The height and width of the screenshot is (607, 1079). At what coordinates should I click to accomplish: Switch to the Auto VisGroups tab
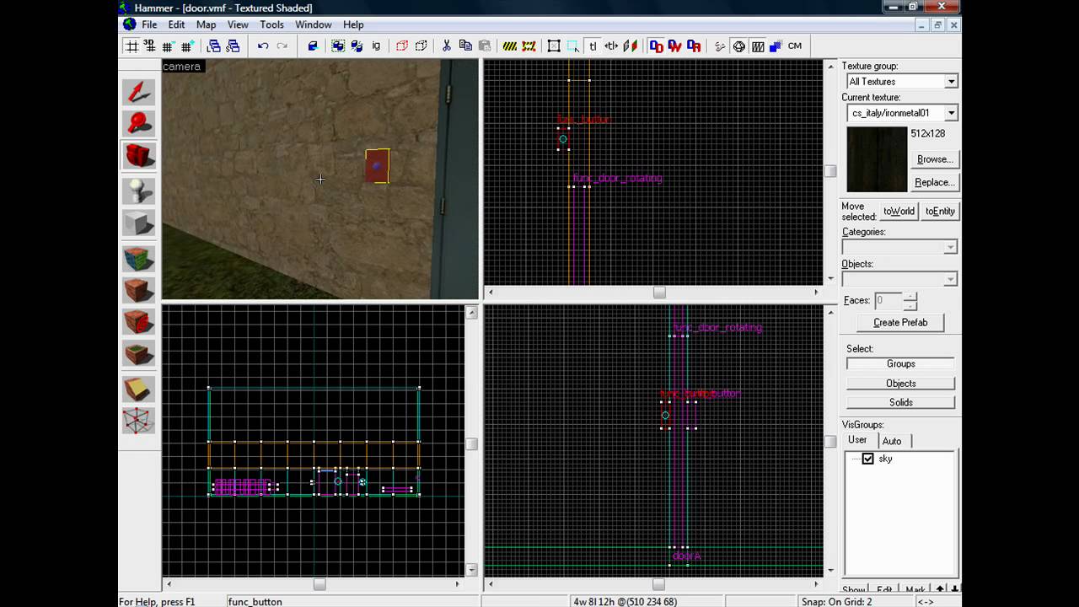[x=892, y=441]
